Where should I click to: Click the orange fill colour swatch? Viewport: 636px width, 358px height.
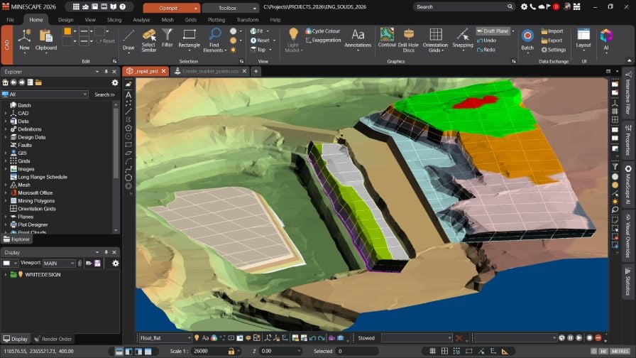click(x=67, y=31)
